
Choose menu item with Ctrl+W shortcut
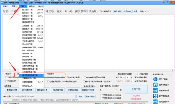(x=32, y=38)
